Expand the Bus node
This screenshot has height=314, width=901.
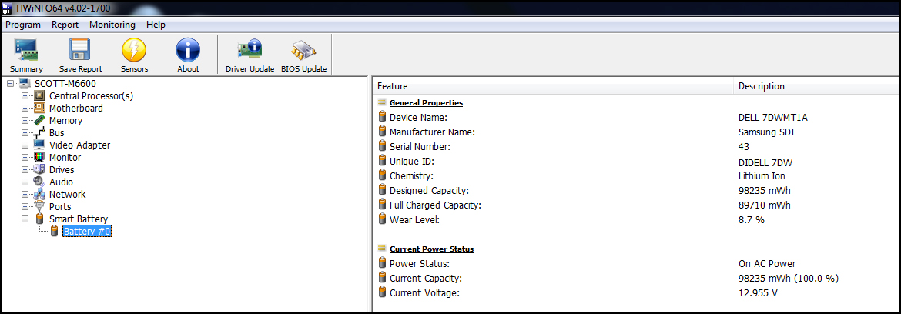(x=25, y=132)
